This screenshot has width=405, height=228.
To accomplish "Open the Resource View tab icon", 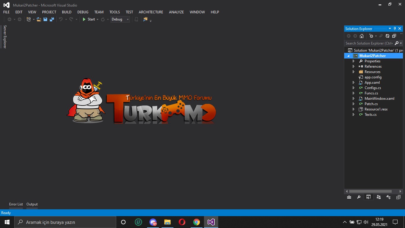I will click(398, 197).
